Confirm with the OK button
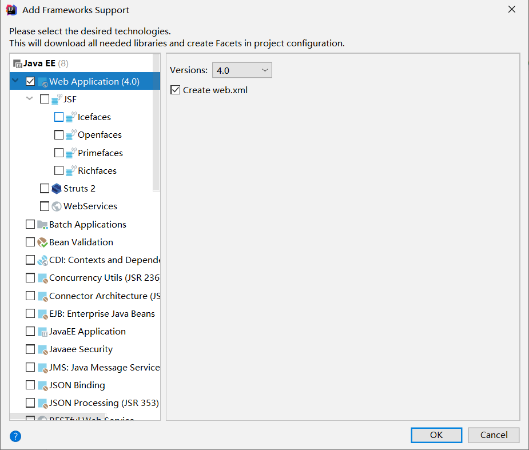 click(436, 435)
